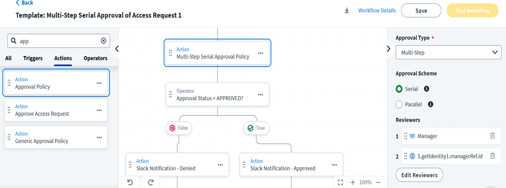Show info about Serial scheme

coord(427,89)
